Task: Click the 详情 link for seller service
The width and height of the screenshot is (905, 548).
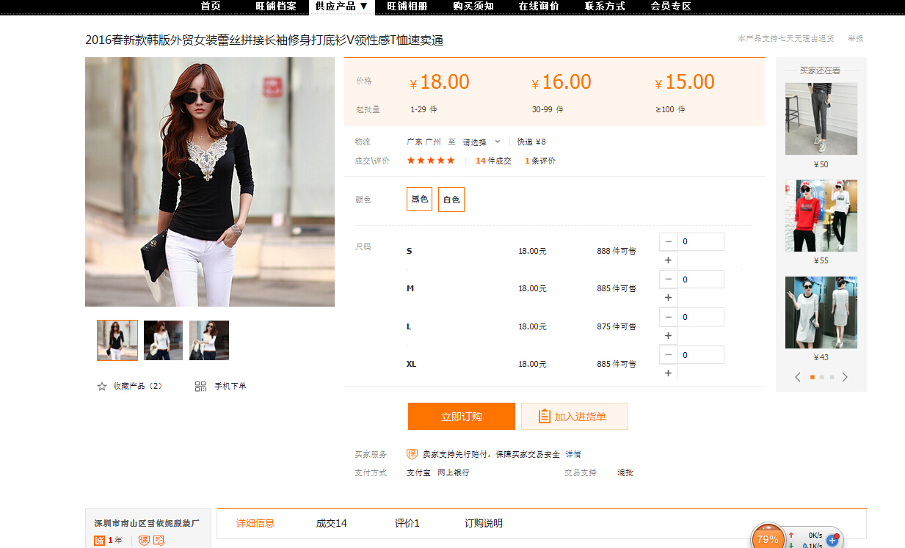Action: point(573,454)
